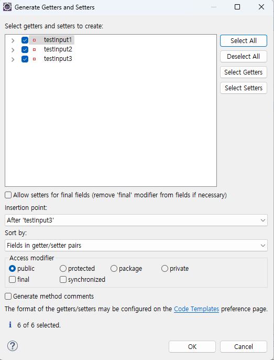274x360 pixels.
Task: Close the dialog with the X button
Action: pyautogui.click(x=261, y=7)
